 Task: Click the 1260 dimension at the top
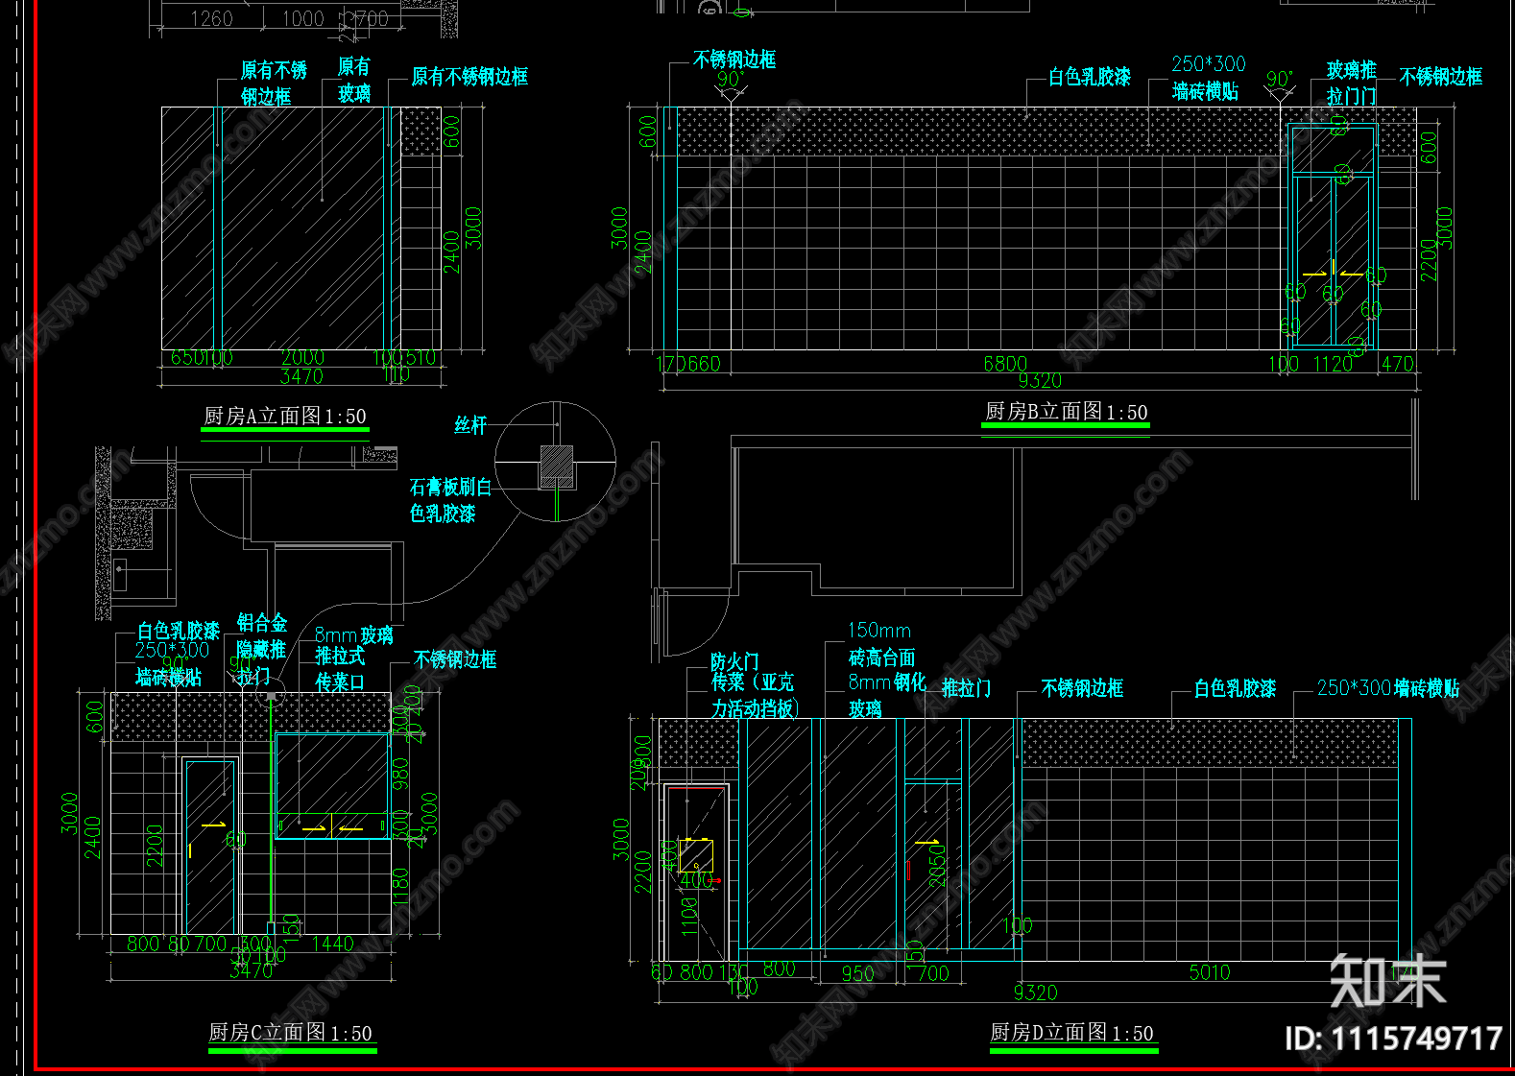point(211,18)
